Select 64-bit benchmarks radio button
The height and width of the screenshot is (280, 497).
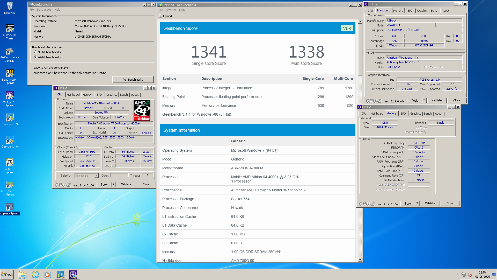[35, 57]
